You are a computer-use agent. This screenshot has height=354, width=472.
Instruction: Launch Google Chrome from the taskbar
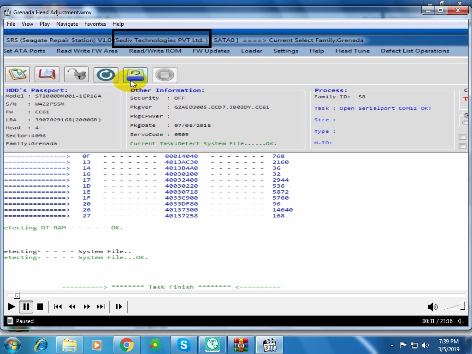(x=126, y=345)
